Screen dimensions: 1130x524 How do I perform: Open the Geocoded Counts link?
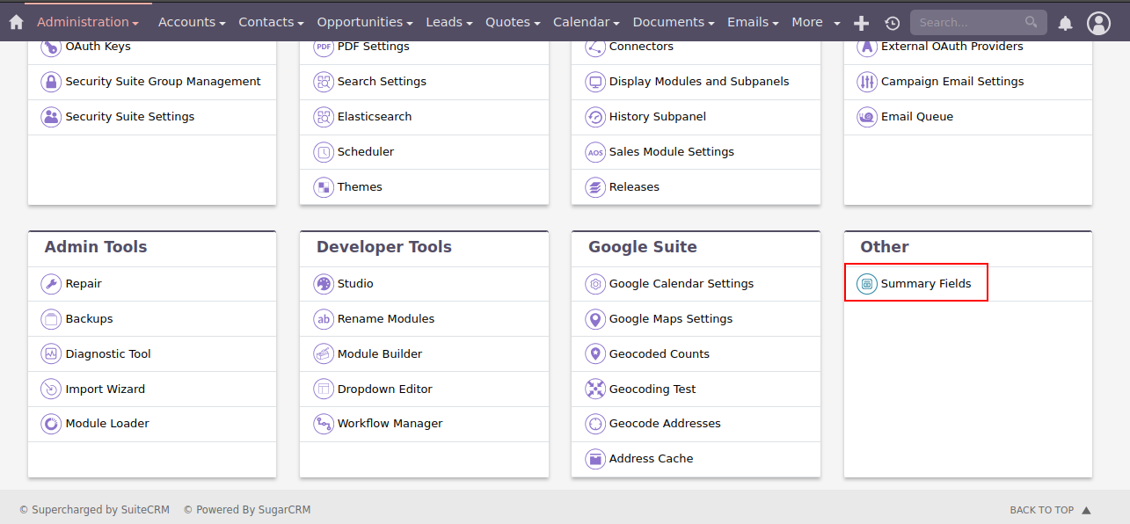(x=660, y=354)
